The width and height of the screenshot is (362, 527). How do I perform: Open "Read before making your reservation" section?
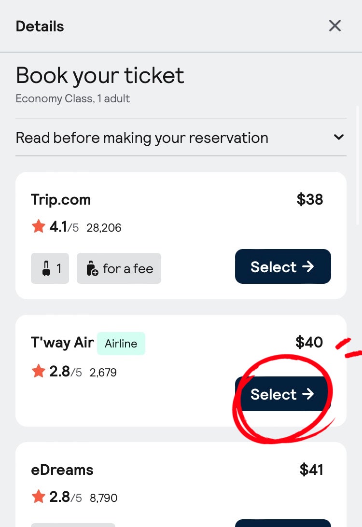pos(181,138)
